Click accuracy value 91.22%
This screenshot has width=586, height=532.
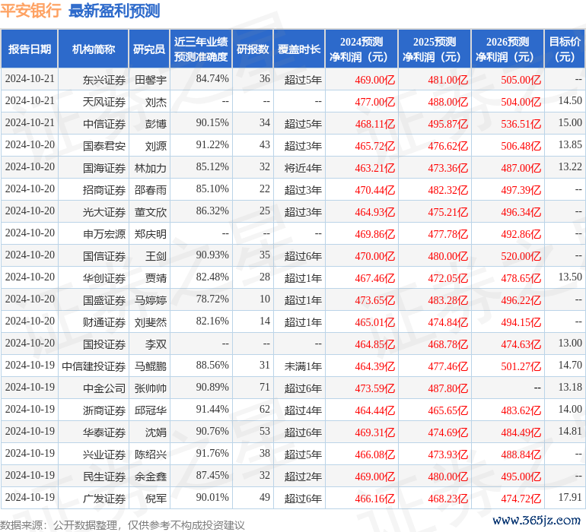click(212, 145)
